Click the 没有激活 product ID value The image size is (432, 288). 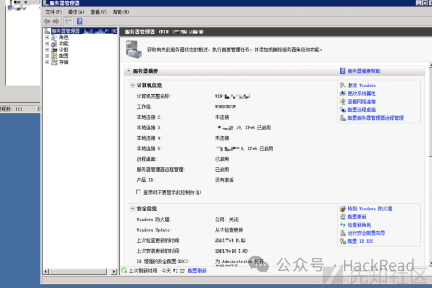coord(224,180)
